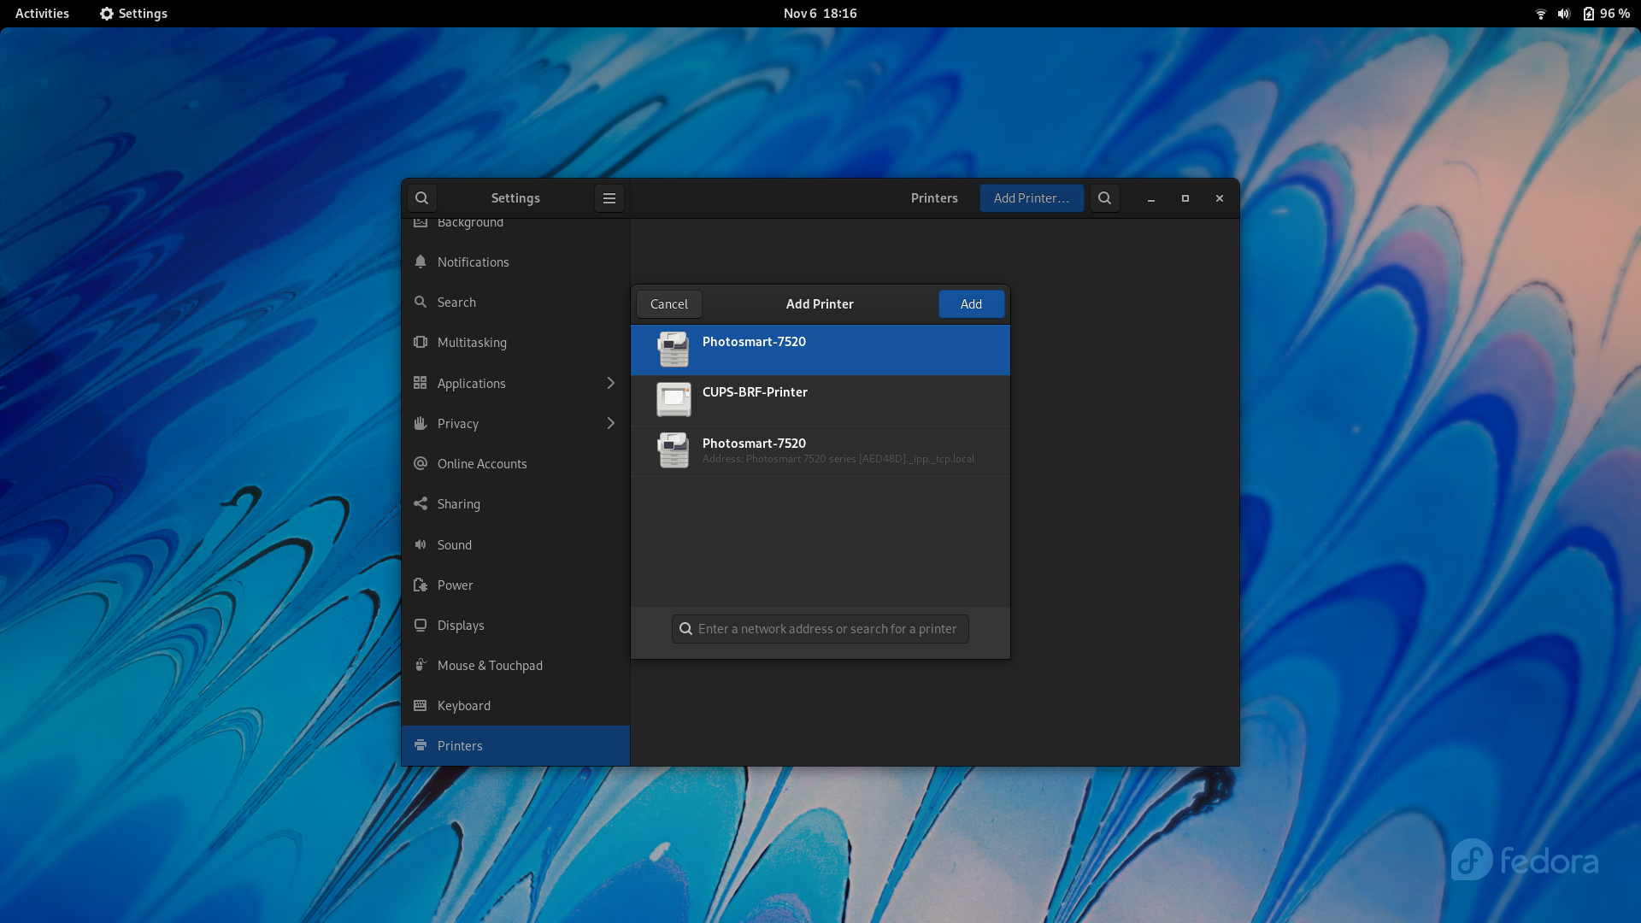Click the Mouse & Touchpad icon in the sidebar
Image resolution: width=1641 pixels, height=923 pixels.
tap(421, 665)
